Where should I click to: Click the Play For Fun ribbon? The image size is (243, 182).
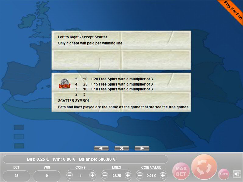point(233,10)
